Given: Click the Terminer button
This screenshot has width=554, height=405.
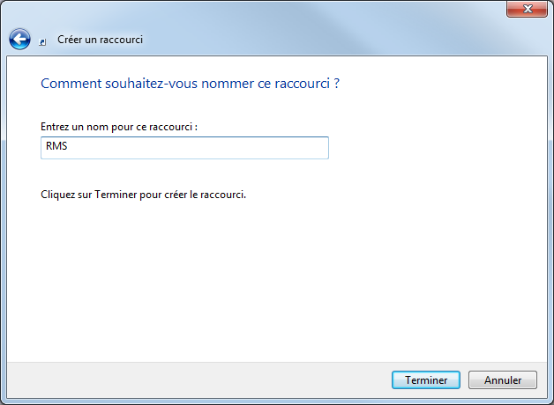Looking at the screenshot, I should click(x=426, y=380).
